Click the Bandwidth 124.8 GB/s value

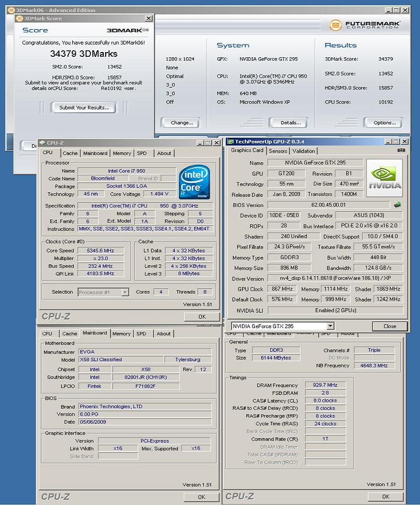pos(378,268)
